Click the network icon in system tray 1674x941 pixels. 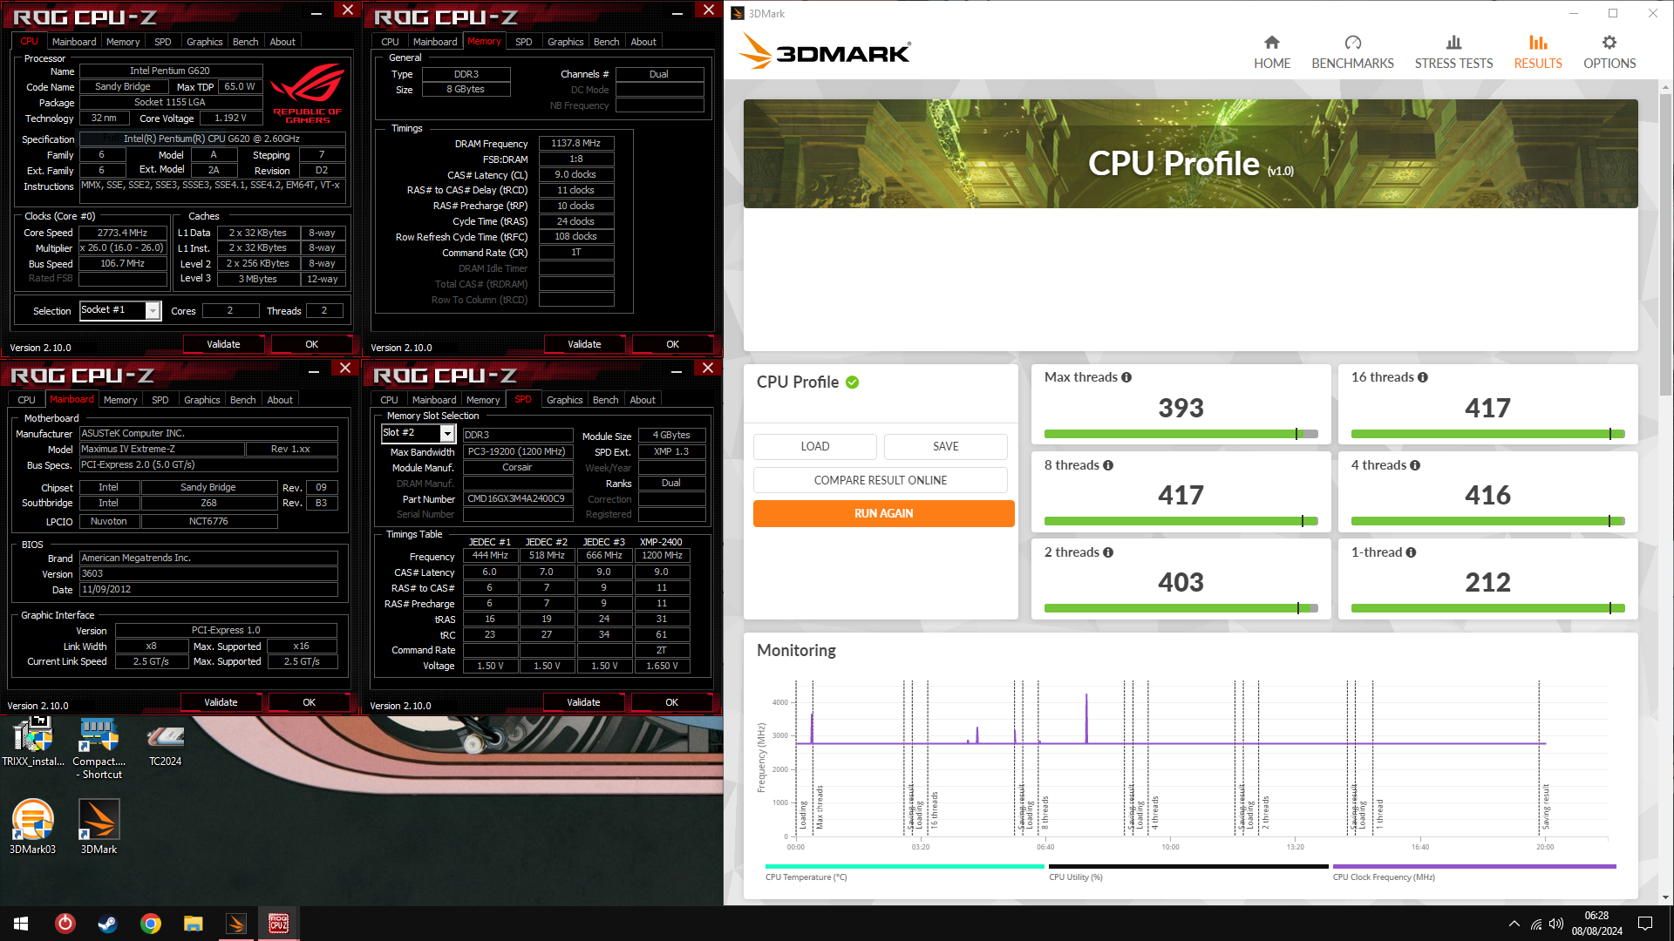pos(1535,924)
